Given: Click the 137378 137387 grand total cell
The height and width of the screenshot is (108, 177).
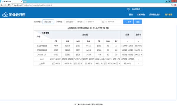Looking at the screenshot, I should [x=127, y=59].
